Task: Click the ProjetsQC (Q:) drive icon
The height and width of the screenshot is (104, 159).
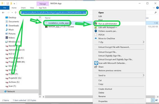Action: pos(7,78)
